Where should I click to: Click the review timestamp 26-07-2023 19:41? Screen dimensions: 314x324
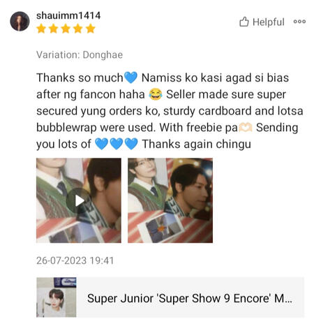[75, 260]
